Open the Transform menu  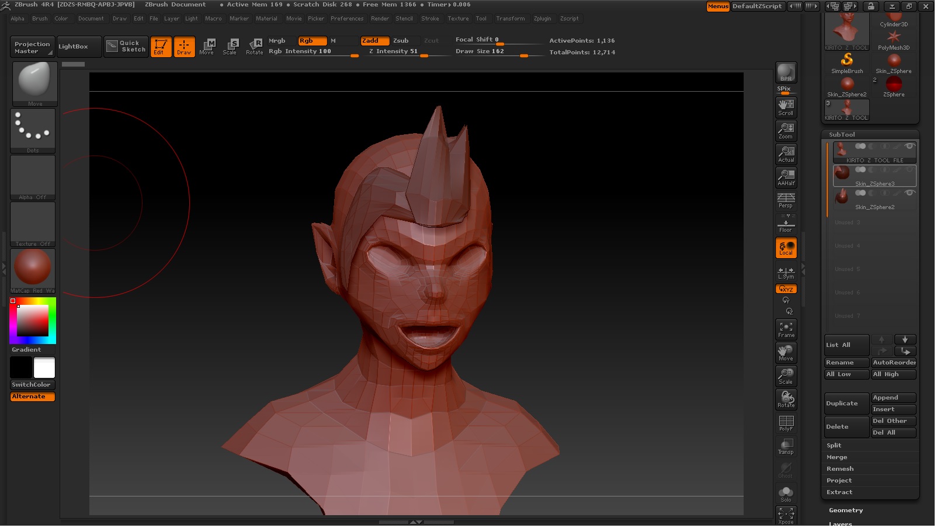[512, 19]
